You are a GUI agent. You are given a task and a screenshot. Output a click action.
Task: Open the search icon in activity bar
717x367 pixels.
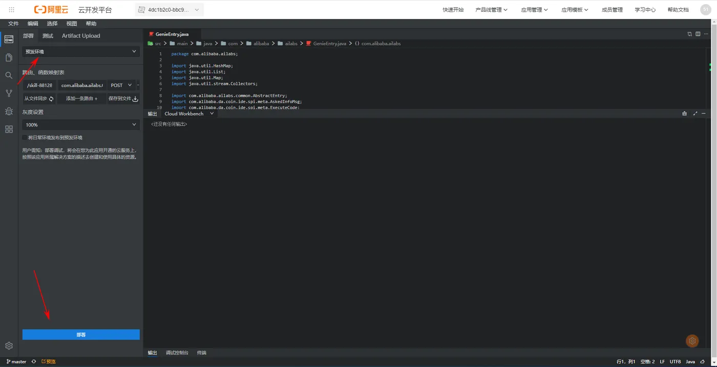click(x=9, y=75)
